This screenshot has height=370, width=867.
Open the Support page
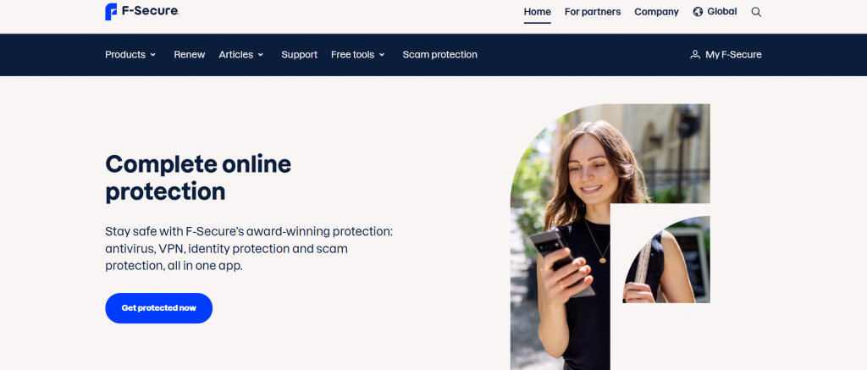click(x=299, y=55)
